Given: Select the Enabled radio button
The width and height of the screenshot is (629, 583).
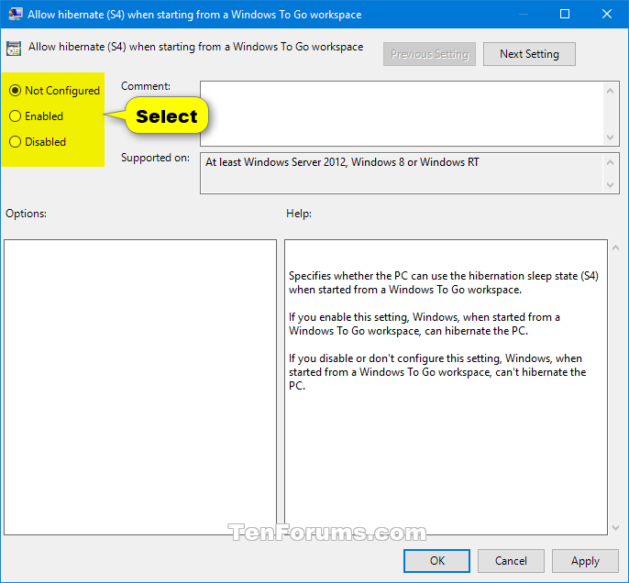Looking at the screenshot, I should tap(15, 116).
